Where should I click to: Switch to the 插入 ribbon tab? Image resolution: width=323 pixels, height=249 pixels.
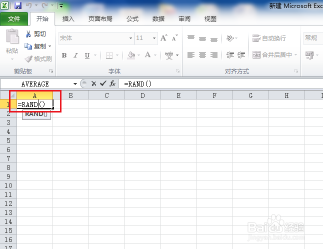pyautogui.click(x=68, y=19)
